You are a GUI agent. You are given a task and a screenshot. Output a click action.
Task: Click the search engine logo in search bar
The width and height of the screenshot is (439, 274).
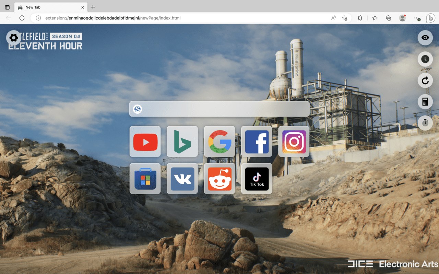[138, 109]
